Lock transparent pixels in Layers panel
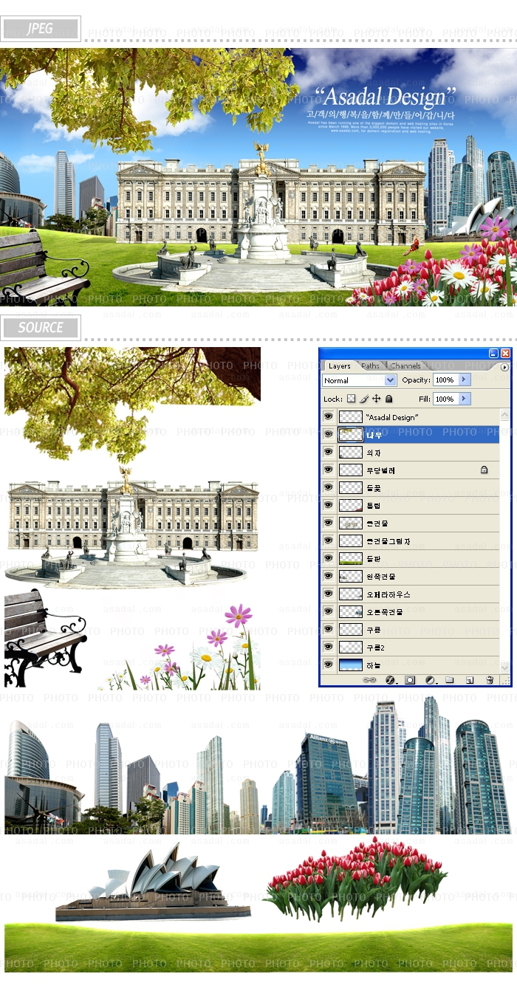The image size is (517, 985). [x=352, y=399]
